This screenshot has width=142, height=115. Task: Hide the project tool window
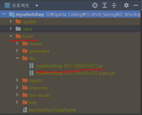coord(136,5)
